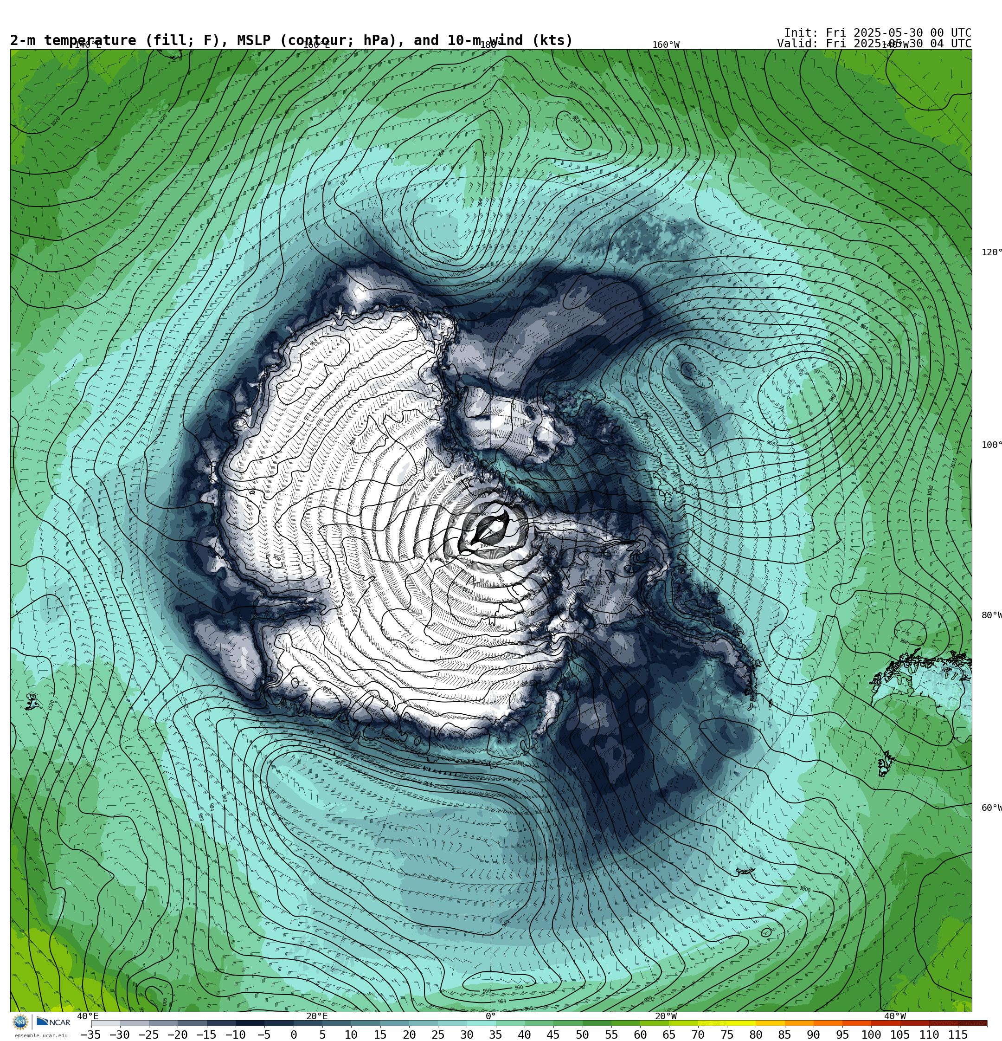Pick the red-orange swatch between 95 and 100
This screenshot has width=1002, height=1041.
pos(857,1023)
